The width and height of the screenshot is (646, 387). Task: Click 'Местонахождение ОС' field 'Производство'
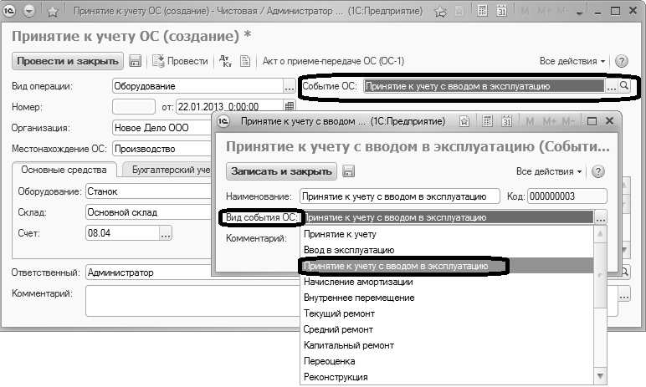(x=161, y=149)
